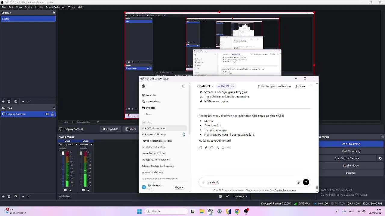
Task: Pop out the Sources dock
Action: 54,108
